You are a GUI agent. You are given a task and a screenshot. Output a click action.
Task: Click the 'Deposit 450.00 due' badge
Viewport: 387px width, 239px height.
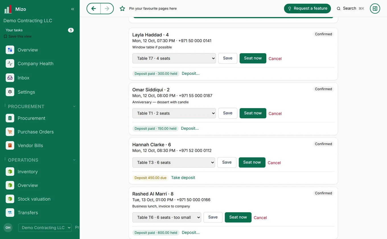tap(151, 178)
